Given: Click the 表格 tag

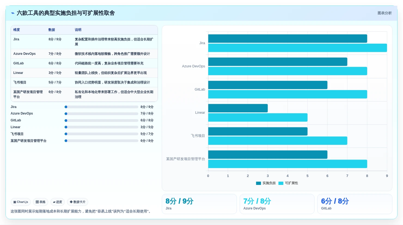Looking at the screenshot, I should (x=41, y=202).
